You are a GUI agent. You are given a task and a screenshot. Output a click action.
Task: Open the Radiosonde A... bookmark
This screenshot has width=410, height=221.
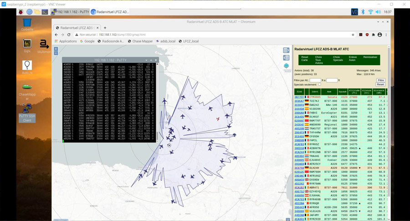pyautogui.click(x=111, y=41)
